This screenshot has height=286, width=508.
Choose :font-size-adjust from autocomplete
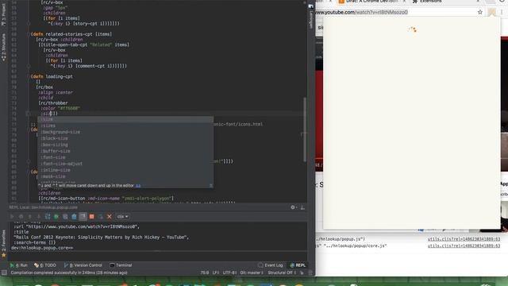click(x=125, y=164)
